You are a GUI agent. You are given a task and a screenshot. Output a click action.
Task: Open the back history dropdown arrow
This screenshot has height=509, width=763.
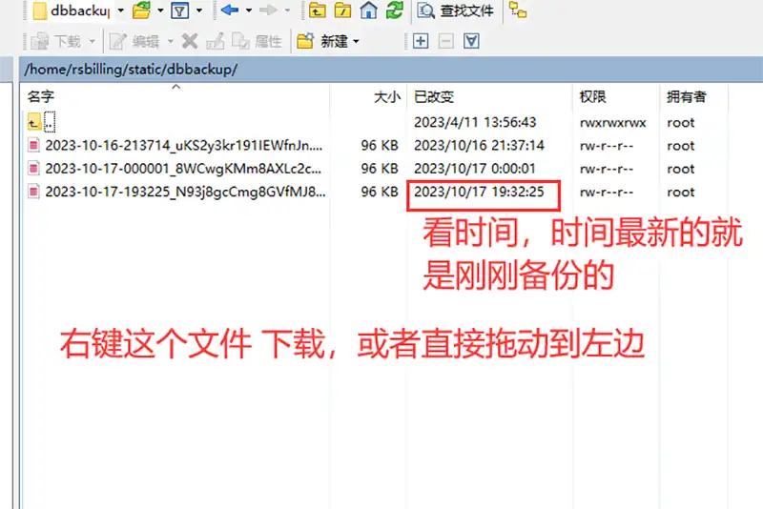[x=249, y=10]
